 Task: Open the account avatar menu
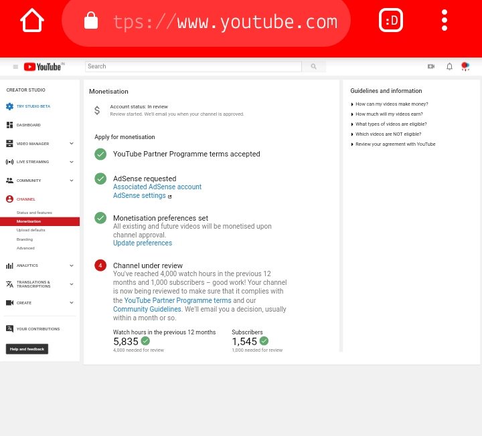click(x=465, y=66)
